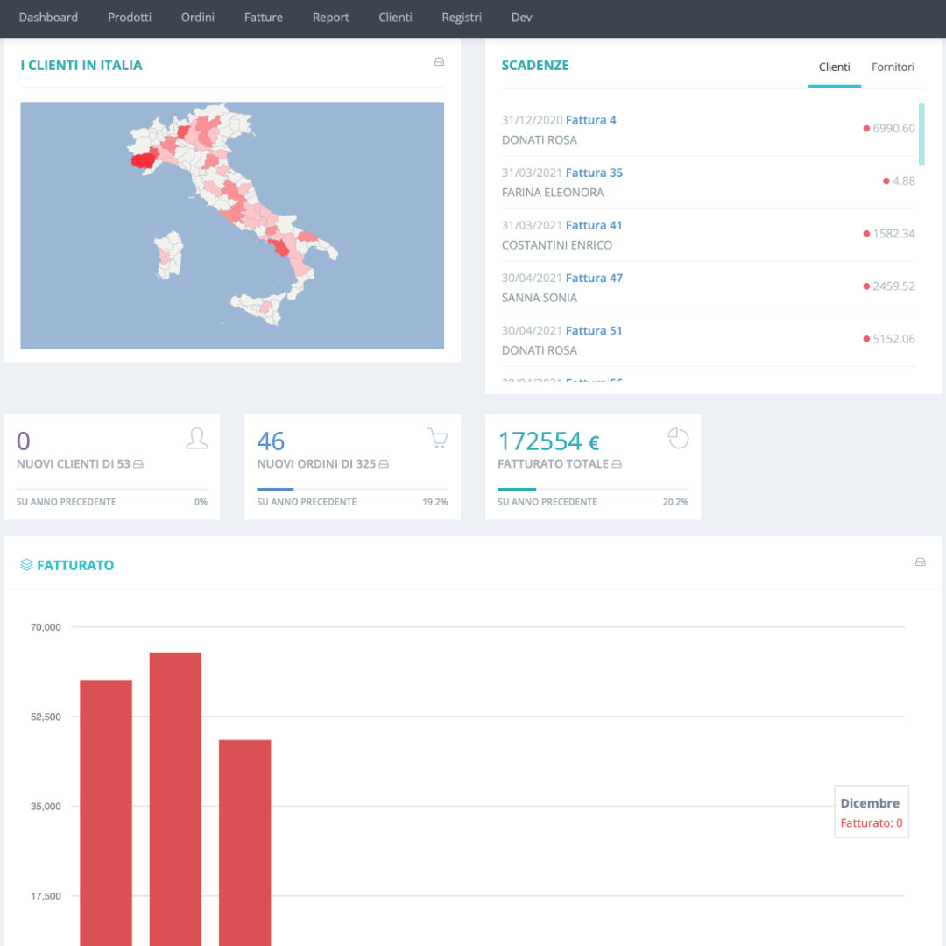Screen dimensions: 946x946
Task: Open the Fattura 35 invoice link
Action: pos(594,173)
